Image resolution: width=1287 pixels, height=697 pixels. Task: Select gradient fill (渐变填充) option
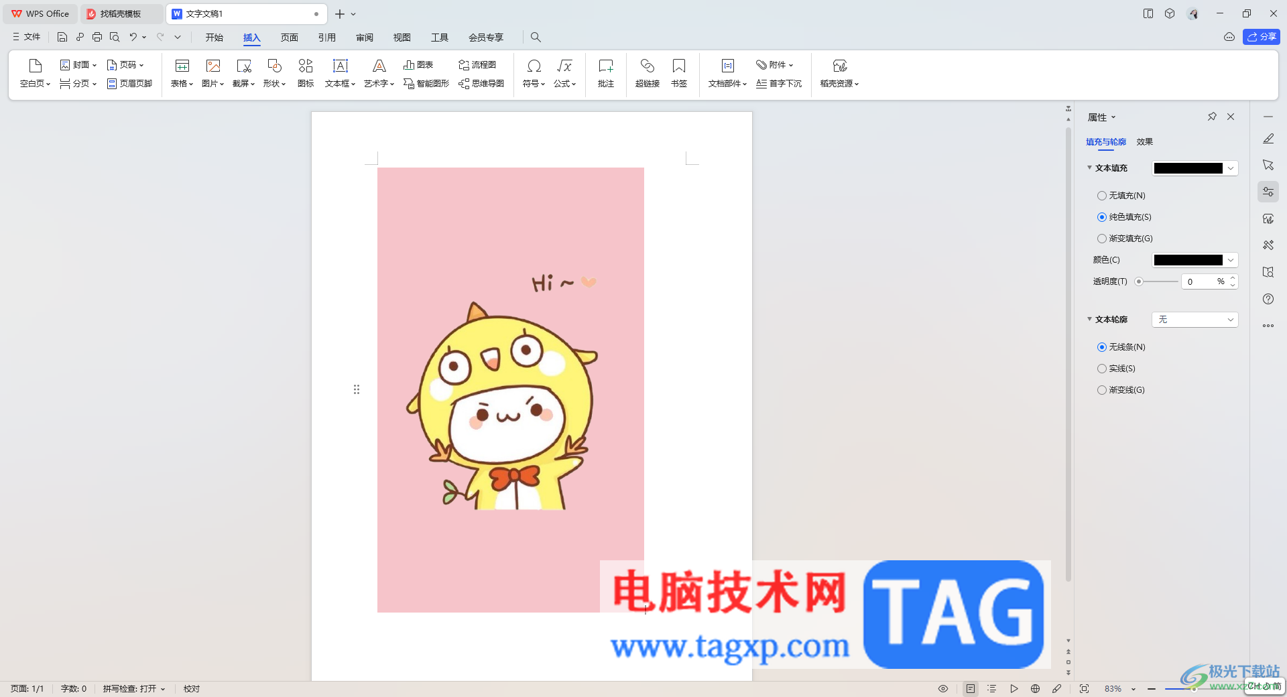pyautogui.click(x=1125, y=239)
